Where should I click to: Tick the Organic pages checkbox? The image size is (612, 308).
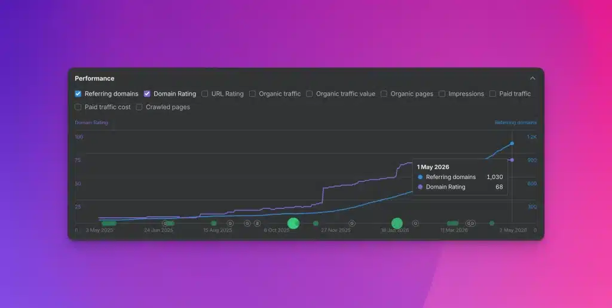tap(384, 94)
